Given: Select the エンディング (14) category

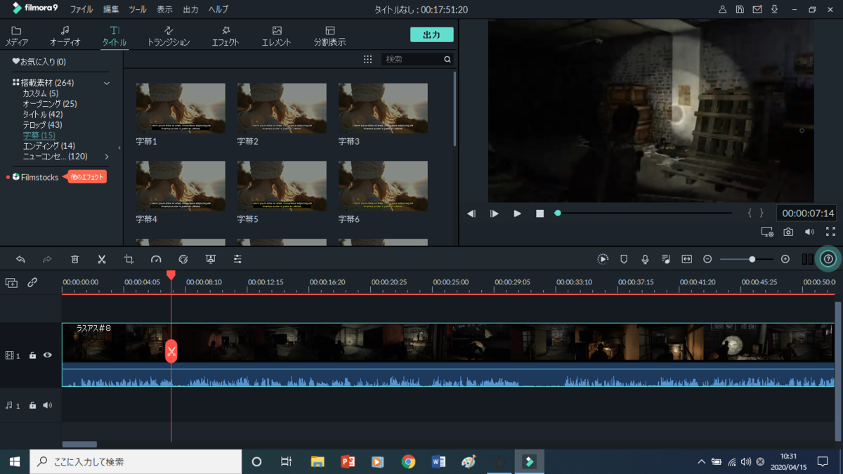Looking at the screenshot, I should pyautogui.click(x=48, y=146).
